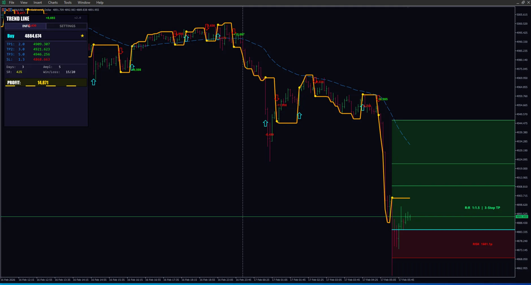The width and height of the screenshot is (531, 285).
Task: Click the red down-arrow signal near the -8,228 label
Action: [316, 80]
